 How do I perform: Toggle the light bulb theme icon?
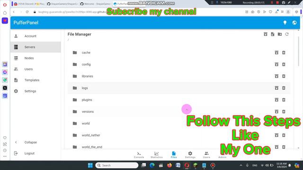pos(285,23)
